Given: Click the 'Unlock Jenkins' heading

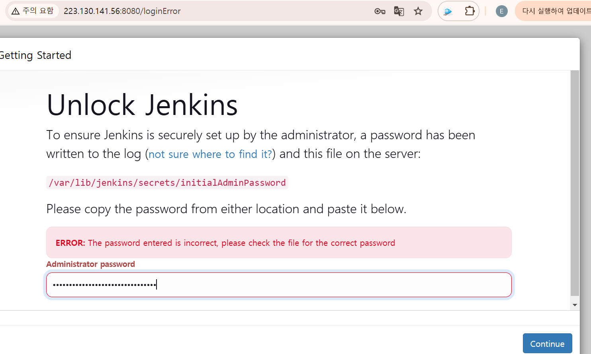Looking at the screenshot, I should click(x=142, y=105).
